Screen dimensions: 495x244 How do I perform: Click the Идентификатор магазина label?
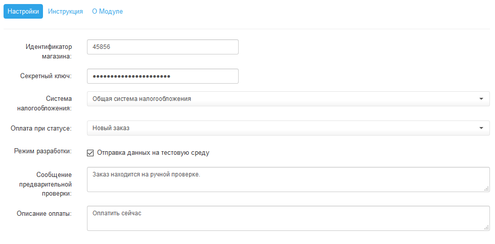tap(49, 51)
